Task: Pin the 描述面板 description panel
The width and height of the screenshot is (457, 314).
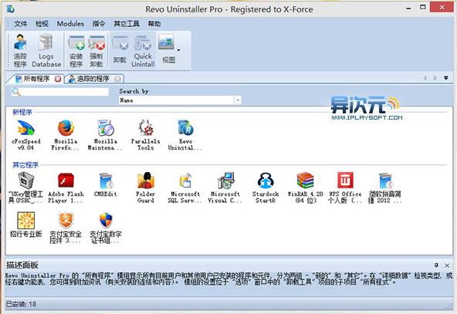Action: tap(436, 265)
